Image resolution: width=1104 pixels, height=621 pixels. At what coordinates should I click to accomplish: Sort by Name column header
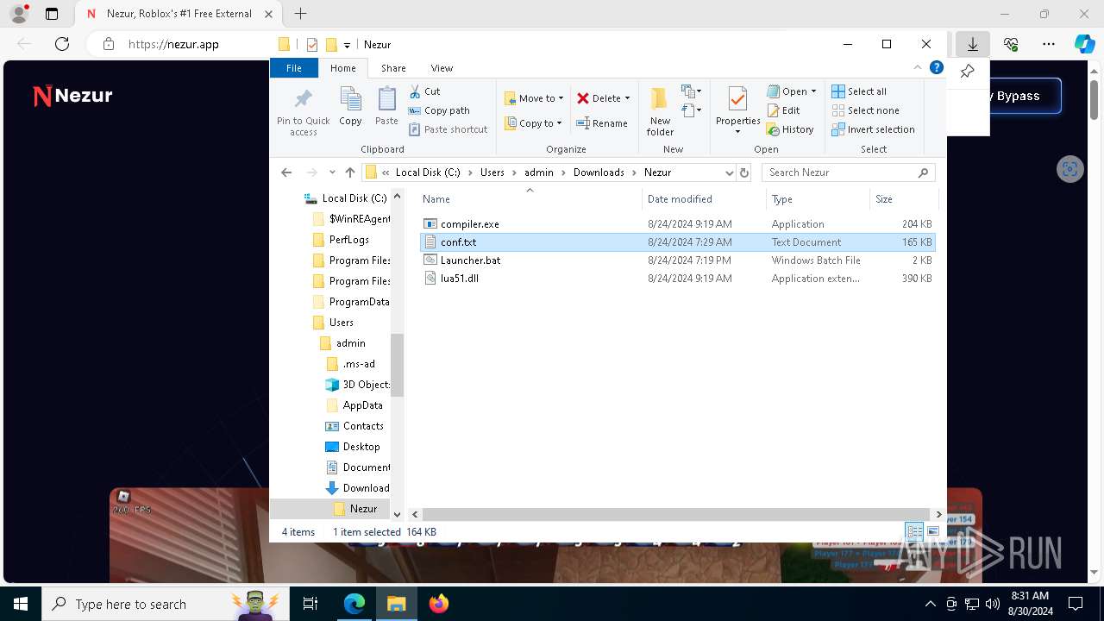click(x=530, y=199)
